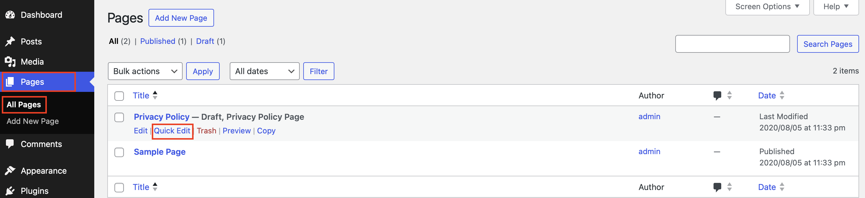Click the Dashboard gauge icon
The image size is (865, 198).
[10, 15]
